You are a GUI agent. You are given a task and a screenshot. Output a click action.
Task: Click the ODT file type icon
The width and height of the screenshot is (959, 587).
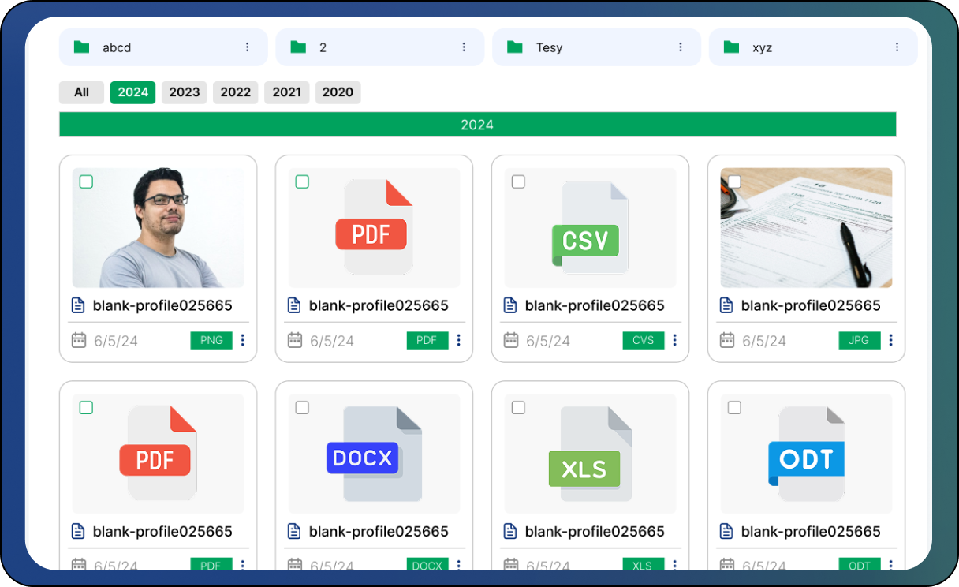806,454
